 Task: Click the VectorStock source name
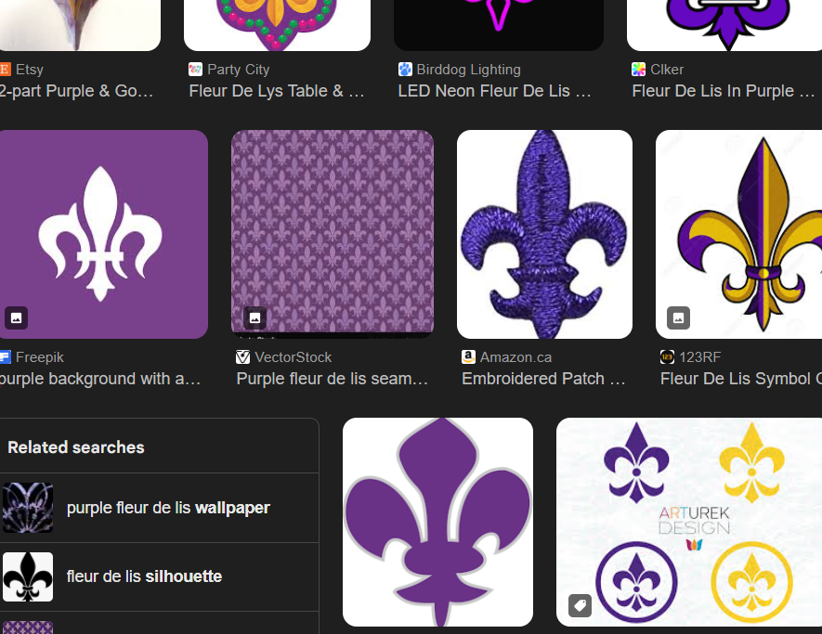click(294, 356)
